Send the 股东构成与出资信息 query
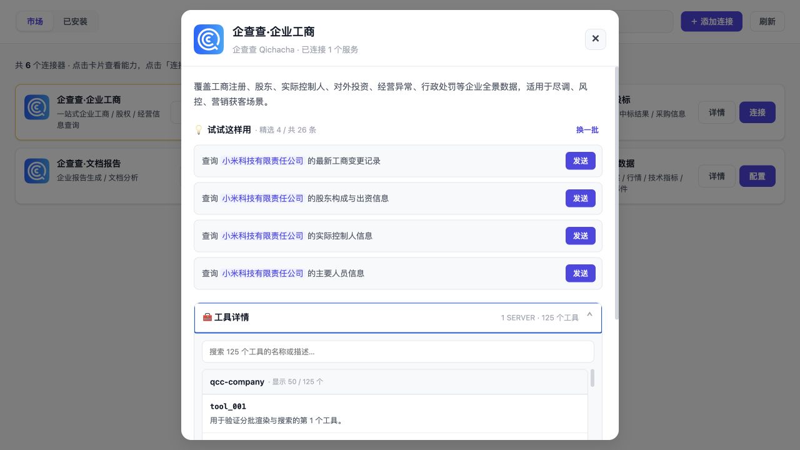800x450 pixels. (581, 198)
